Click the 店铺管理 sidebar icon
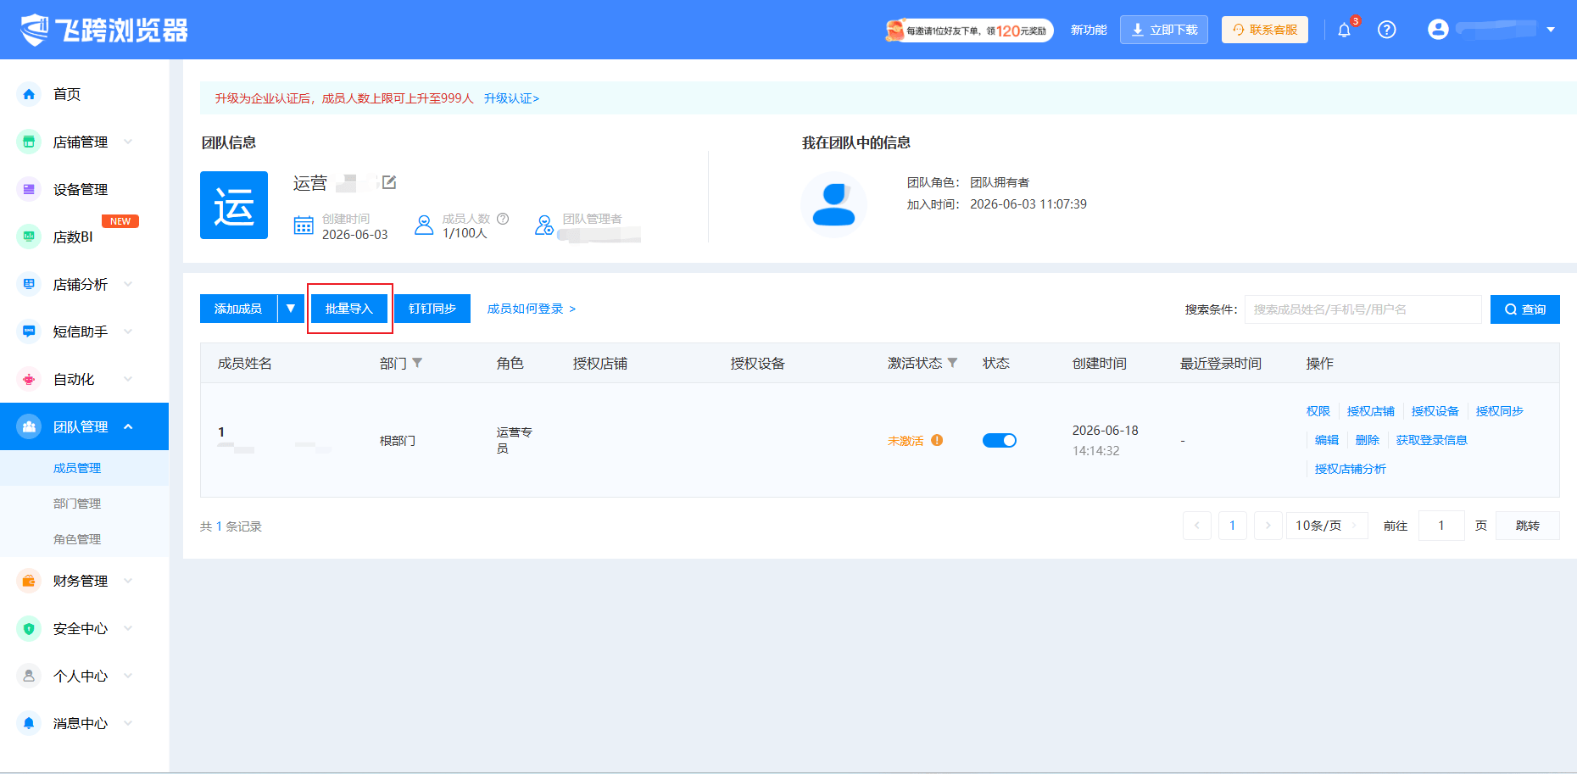The height and width of the screenshot is (774, 1577). 29,142
